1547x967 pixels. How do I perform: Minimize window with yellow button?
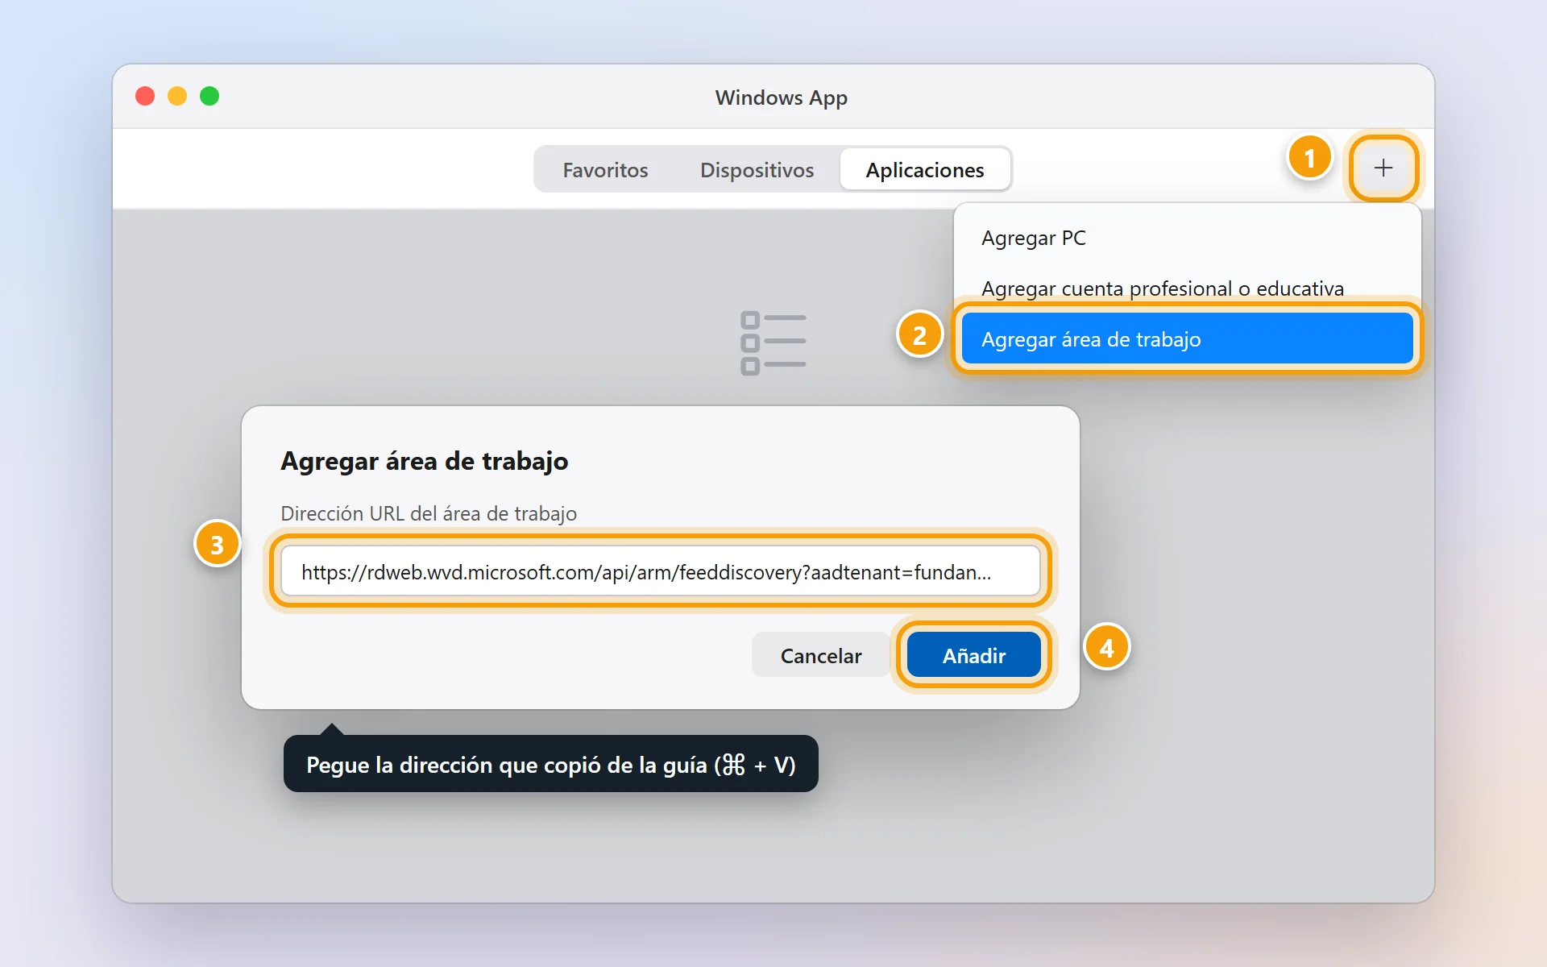(177, 97)
